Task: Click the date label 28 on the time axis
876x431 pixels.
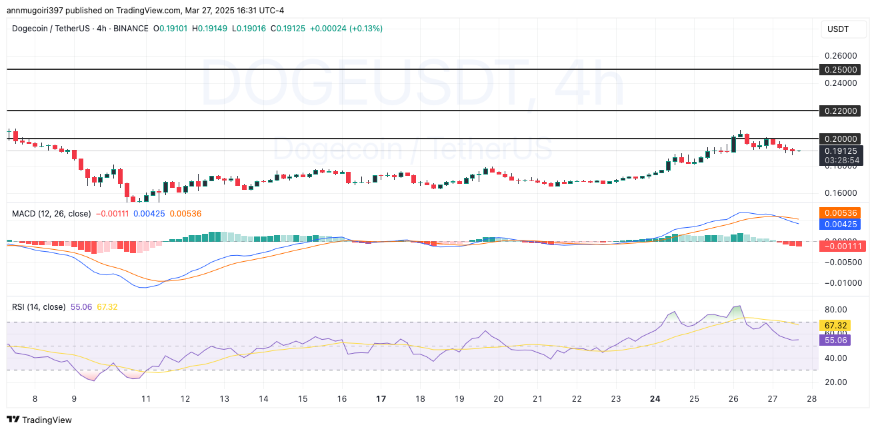Action: [811, 398]
